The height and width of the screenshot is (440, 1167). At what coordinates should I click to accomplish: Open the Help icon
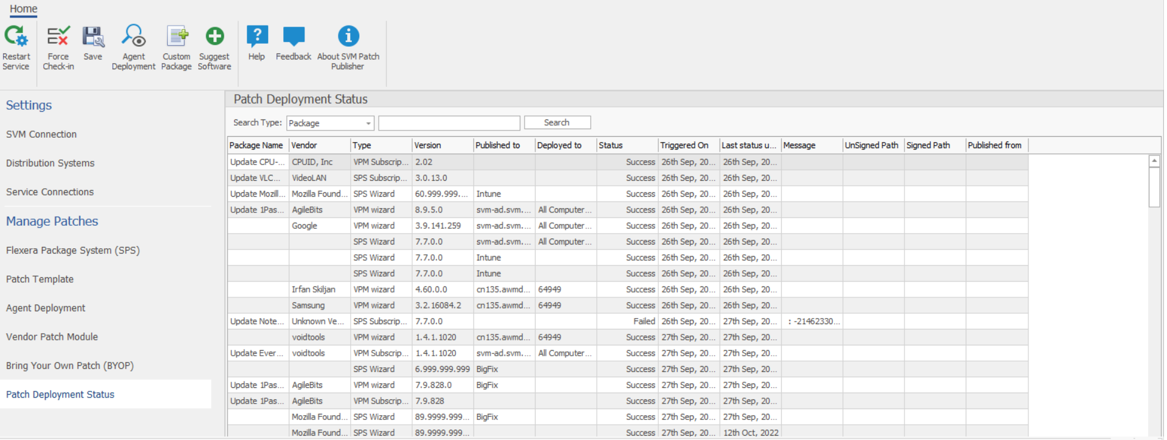257,36
